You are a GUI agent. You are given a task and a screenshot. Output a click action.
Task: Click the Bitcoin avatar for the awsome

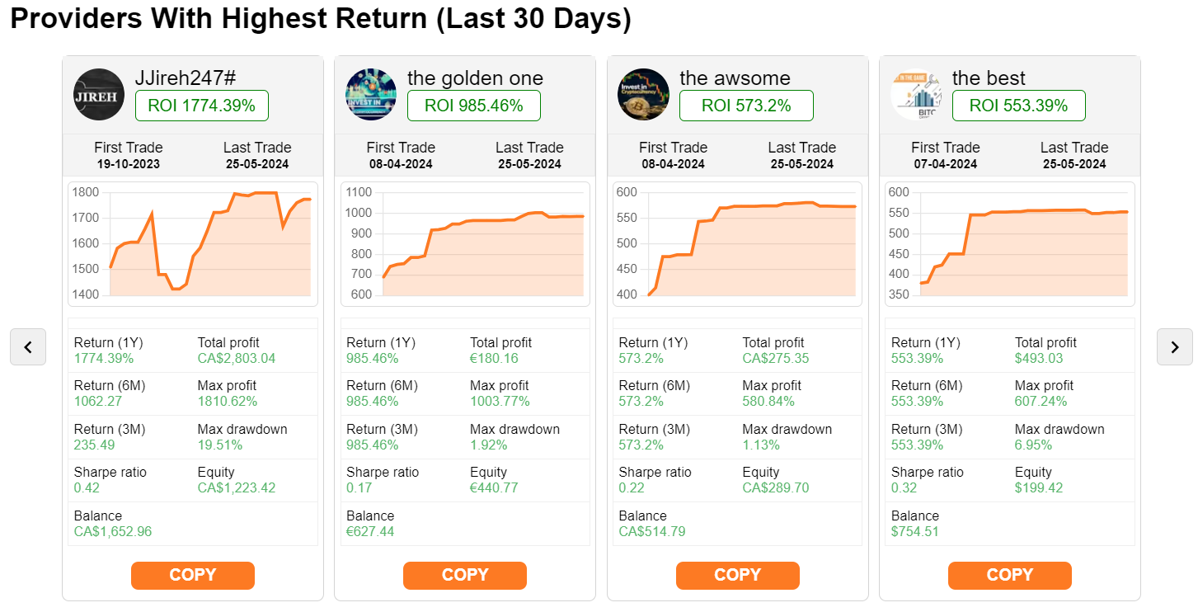643,94
